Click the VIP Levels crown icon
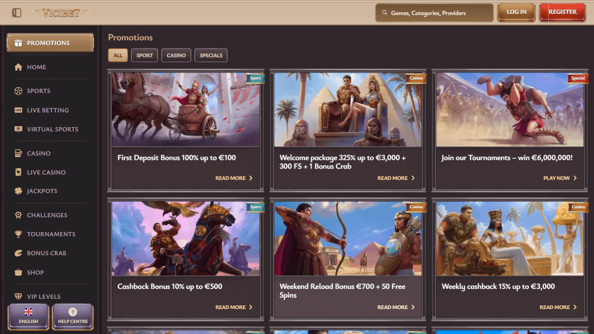Viewport: 594px width, 334px height. pyautogui.click(x=18, y=296)
